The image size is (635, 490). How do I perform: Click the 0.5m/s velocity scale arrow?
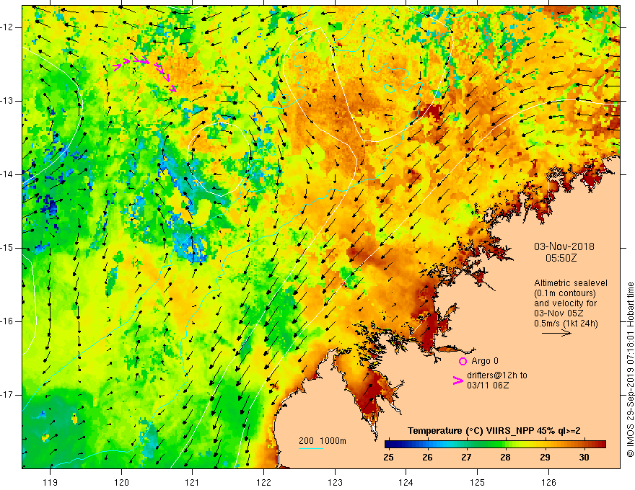click(556, 333)
